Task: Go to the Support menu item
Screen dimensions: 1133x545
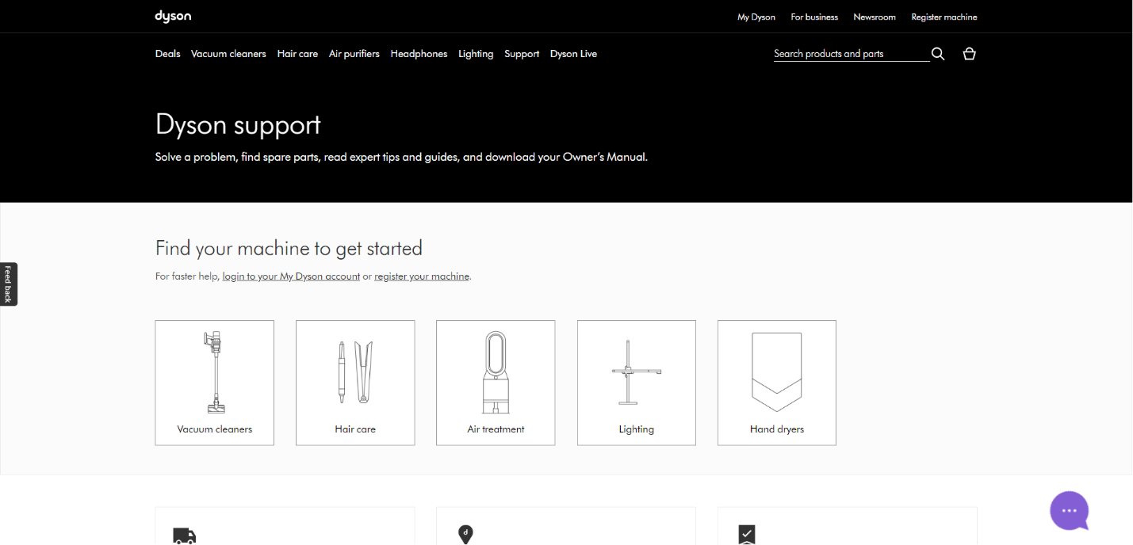Action: click(x=522, y=54)
